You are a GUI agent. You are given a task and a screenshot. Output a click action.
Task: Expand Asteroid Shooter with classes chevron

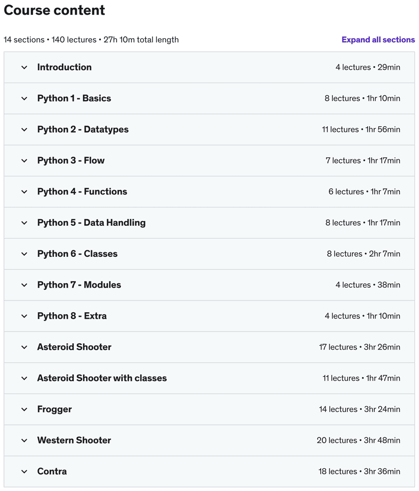coord(24,378)
